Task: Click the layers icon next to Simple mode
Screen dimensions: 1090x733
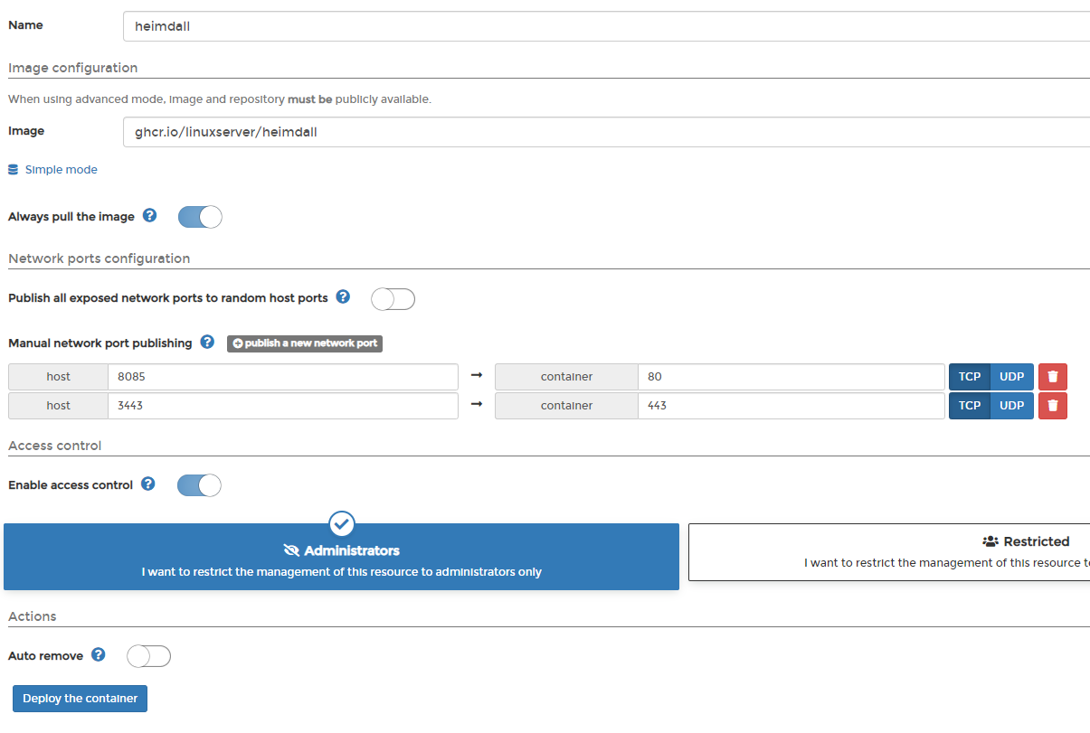Action: pos(12,169)
